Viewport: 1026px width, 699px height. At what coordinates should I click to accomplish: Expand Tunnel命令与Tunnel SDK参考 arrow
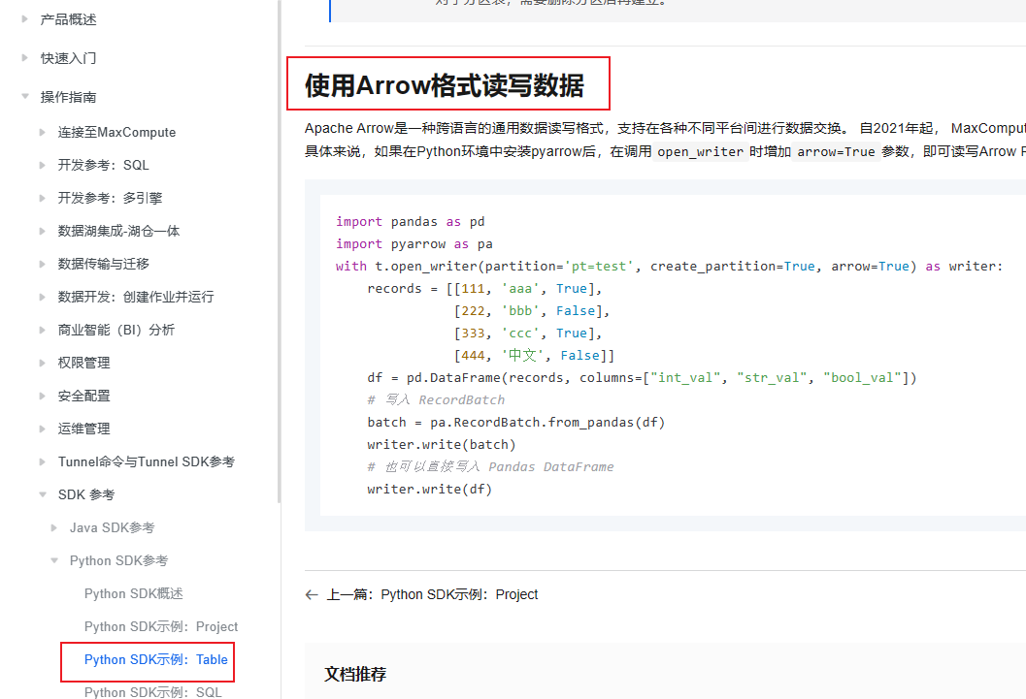point(43,461)
